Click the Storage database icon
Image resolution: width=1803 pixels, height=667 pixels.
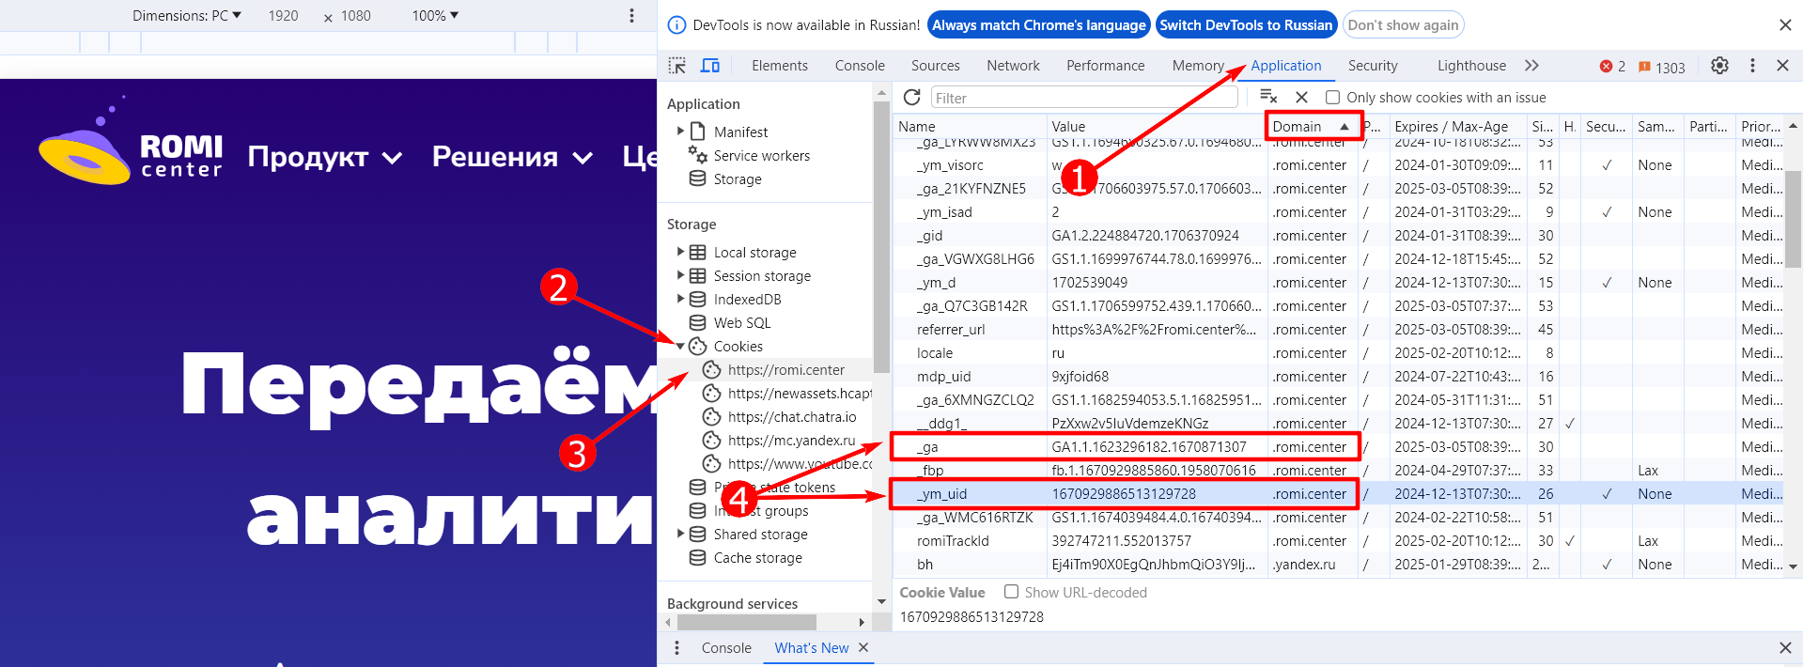(x=697, y=178)
